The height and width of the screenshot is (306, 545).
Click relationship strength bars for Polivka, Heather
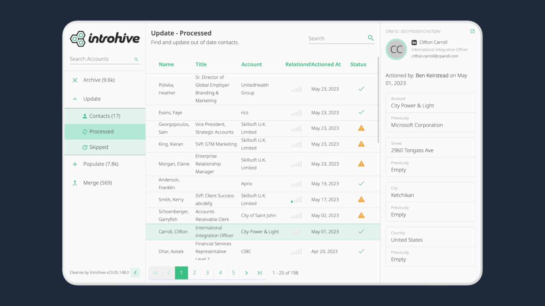(296, 89)
